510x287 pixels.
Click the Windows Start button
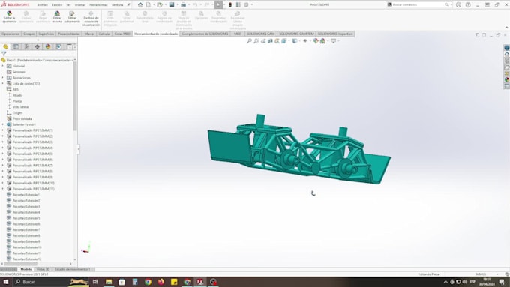(x=6, y=282)
